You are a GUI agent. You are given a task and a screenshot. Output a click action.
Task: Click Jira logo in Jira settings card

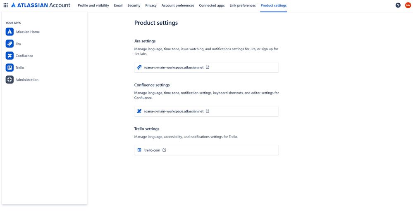139,67
